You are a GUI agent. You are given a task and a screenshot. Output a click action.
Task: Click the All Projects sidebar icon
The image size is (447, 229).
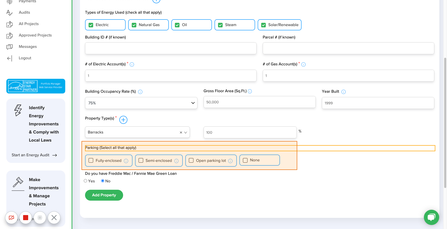[x=9, y=24]
